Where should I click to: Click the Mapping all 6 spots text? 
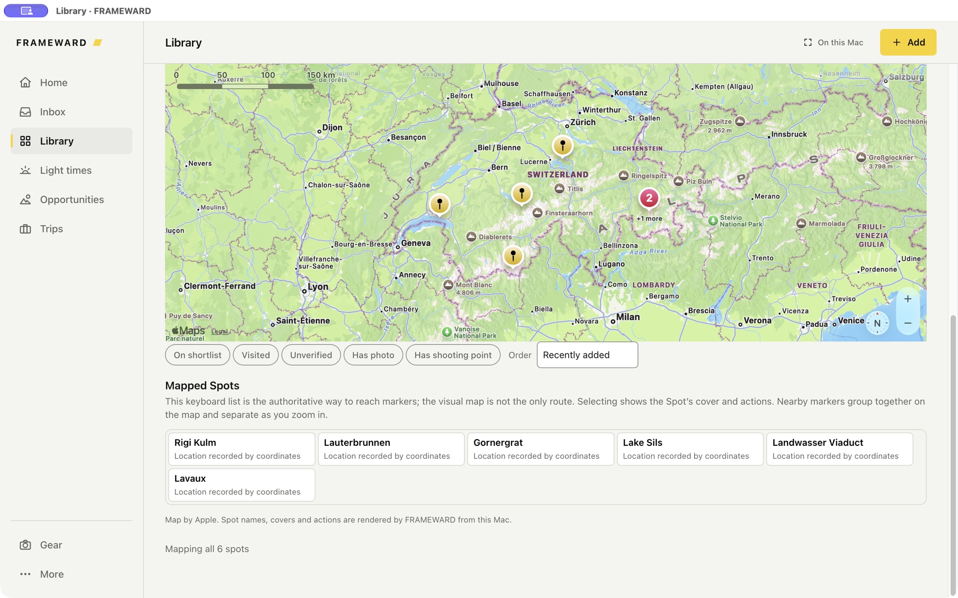click(x=207, y=549)
